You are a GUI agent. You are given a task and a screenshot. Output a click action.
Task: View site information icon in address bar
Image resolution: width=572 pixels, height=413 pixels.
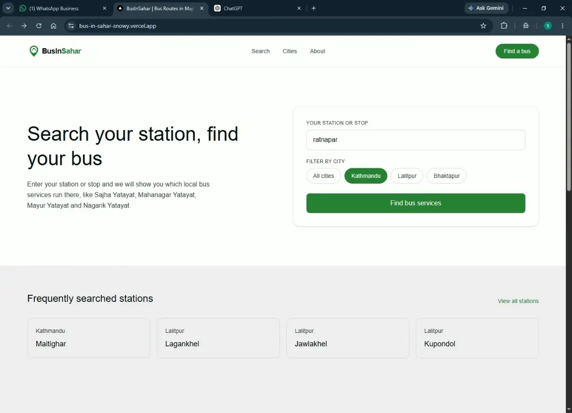(71, 26)
